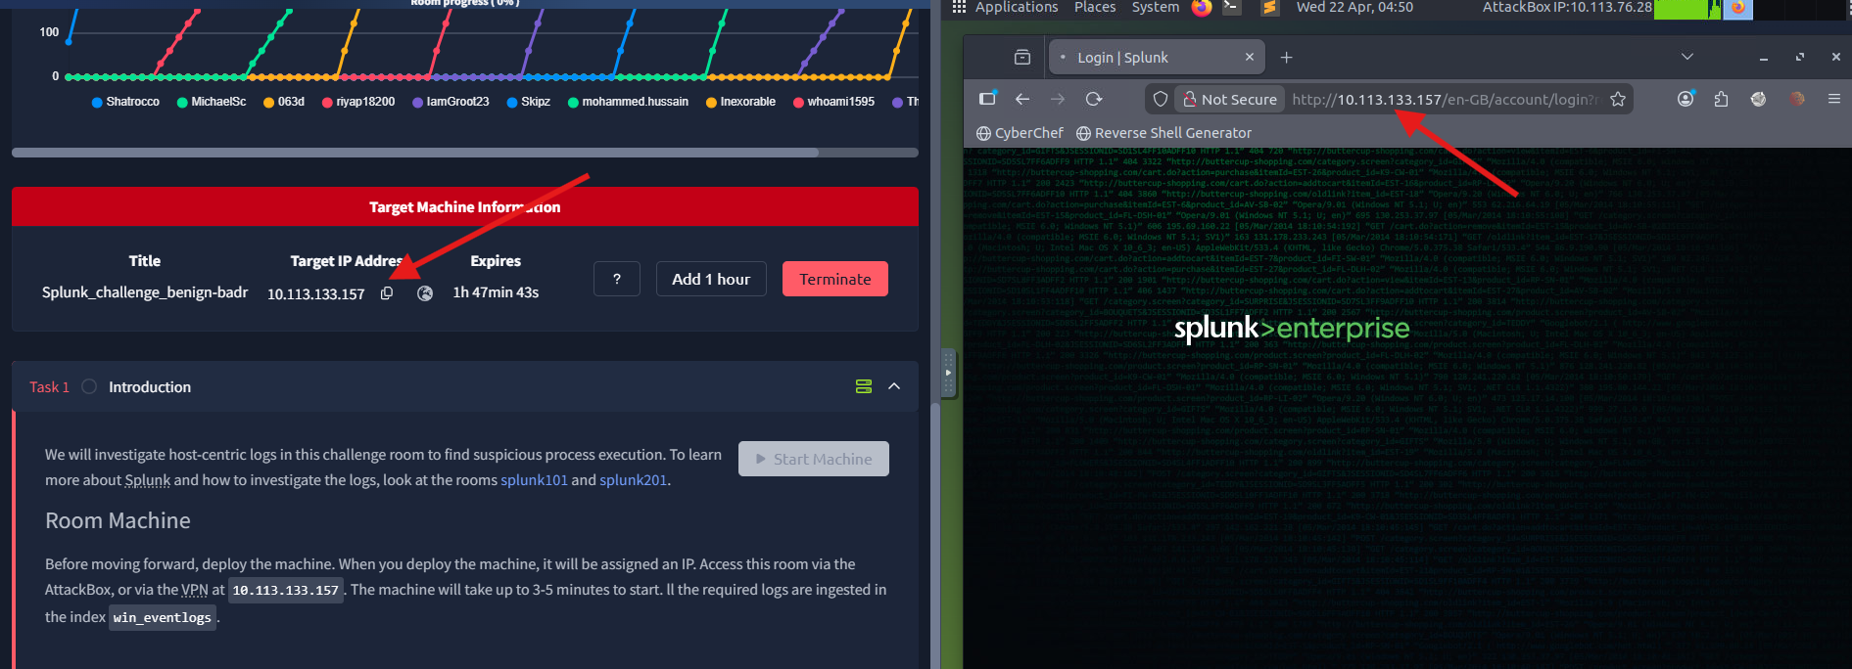This screenshot has width=1852, height=669.
Task: Open the CyberChef bookmark
Action: pyautogui.click(x=1020, y=133)
